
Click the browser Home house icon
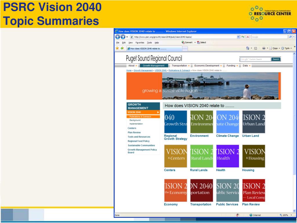(x=248, y=48)
